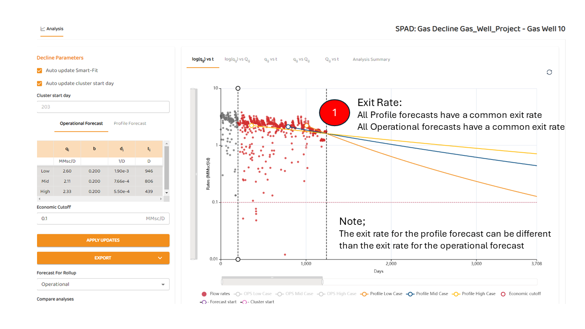The image size is (585, 329).
Task: Open the Analysis Summary tab
Action: coord(371,59)
